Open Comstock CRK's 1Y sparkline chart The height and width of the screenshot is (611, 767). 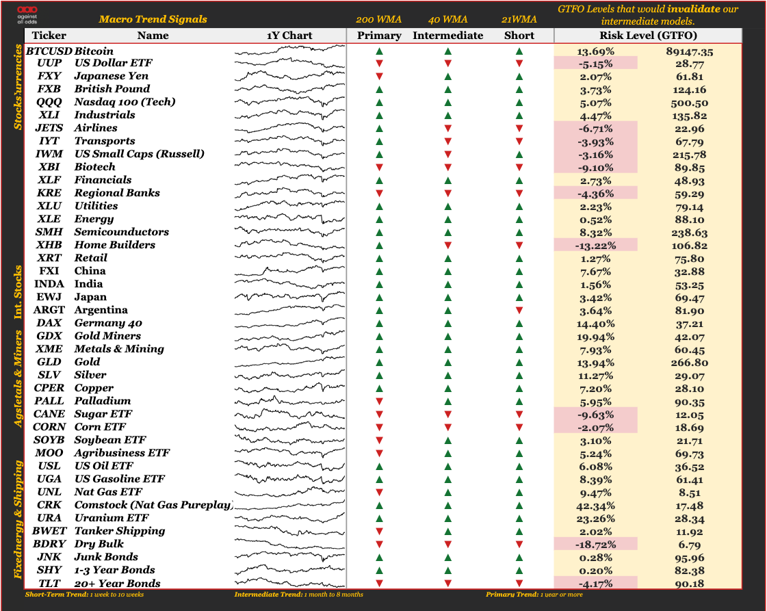click(289, 505)
